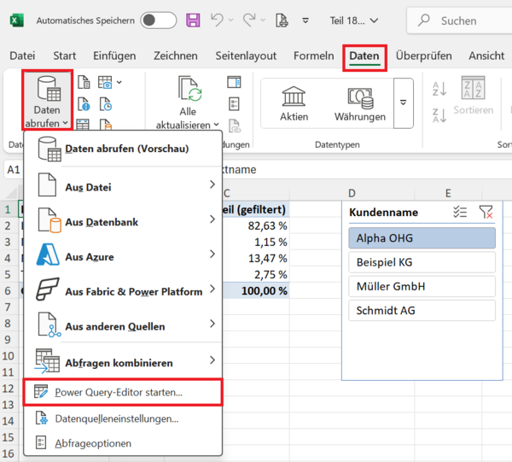
Task: Click the Aus Bild camera-table icon
Action: click(105, 82)
